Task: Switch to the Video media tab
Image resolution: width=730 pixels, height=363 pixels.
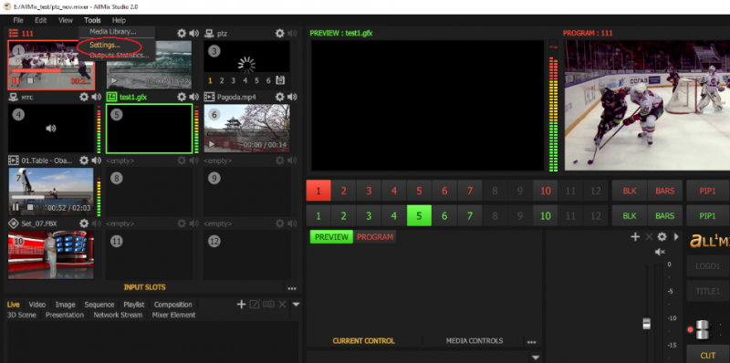Action: point(37,305)
